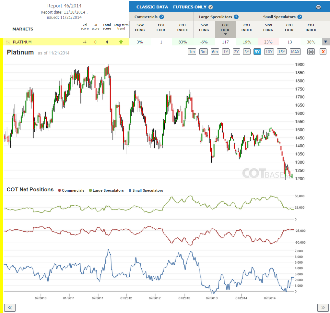Screen dimensions: 330x313
Task: Close the Platinum chart with red X
Action: tap(323, 52)
